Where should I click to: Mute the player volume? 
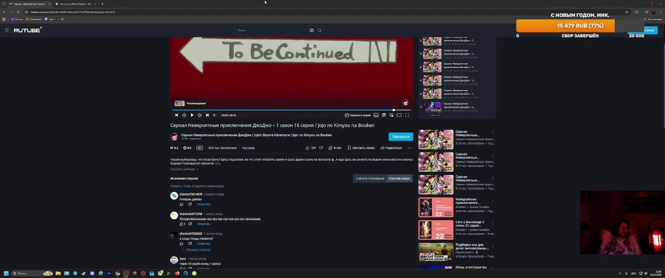(x=215, y=115)
